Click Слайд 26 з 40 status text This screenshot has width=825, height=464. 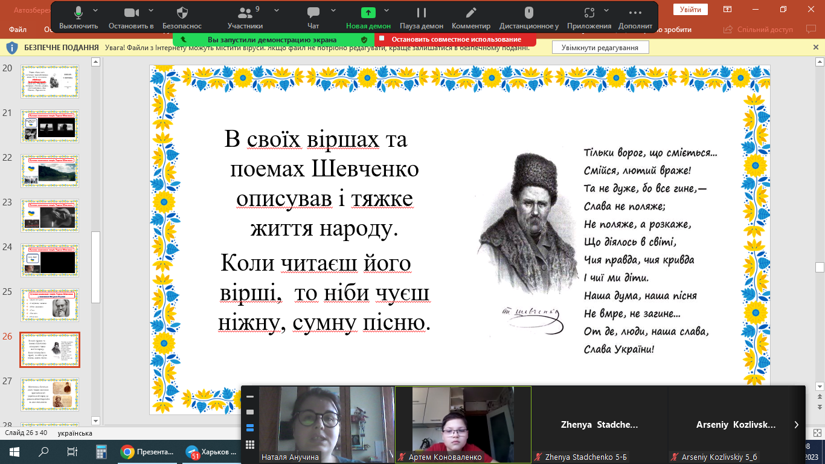coord(27,433)
